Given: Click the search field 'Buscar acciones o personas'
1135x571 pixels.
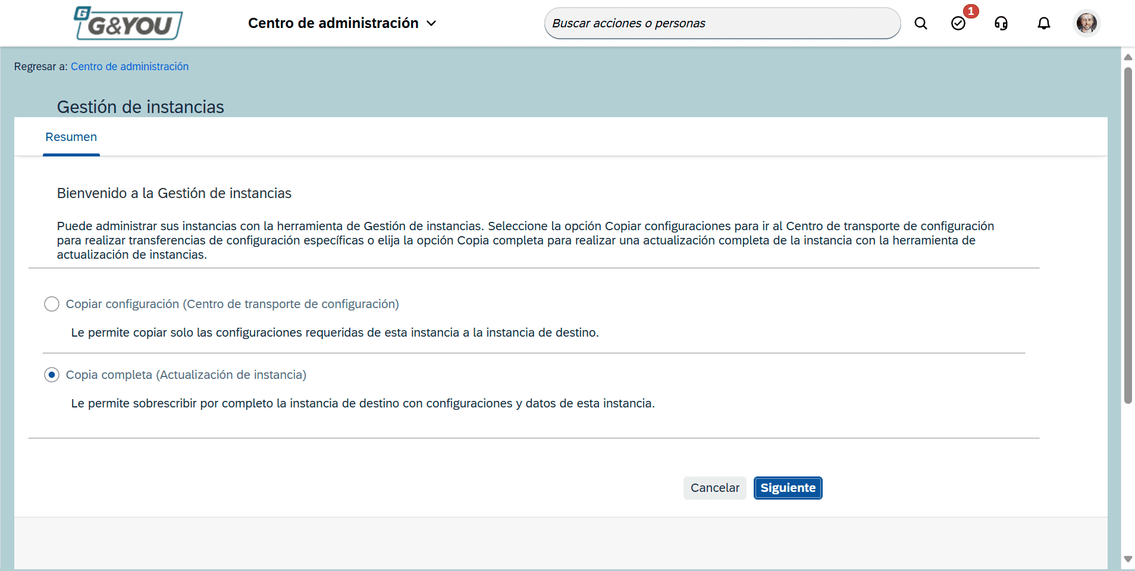Looking at the screenshot, I should [x=722, y=23].
